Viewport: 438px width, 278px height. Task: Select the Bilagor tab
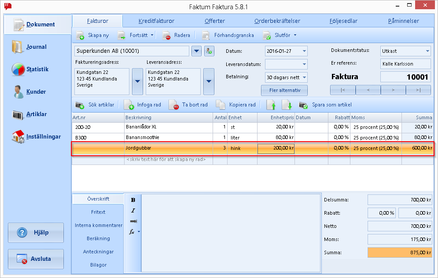coord(98,265)
